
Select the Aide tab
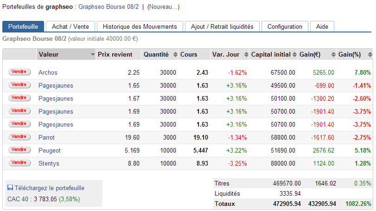(x=322, y=26)
